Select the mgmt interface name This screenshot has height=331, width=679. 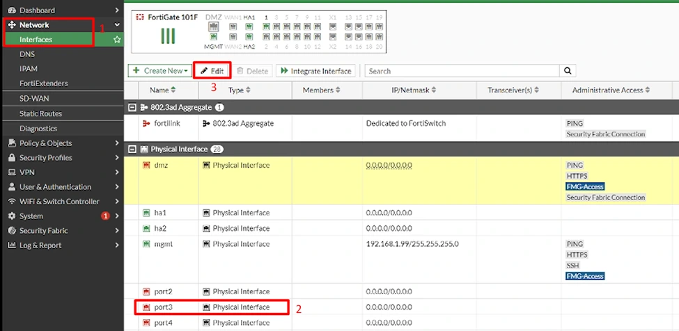tap(163, 244)
